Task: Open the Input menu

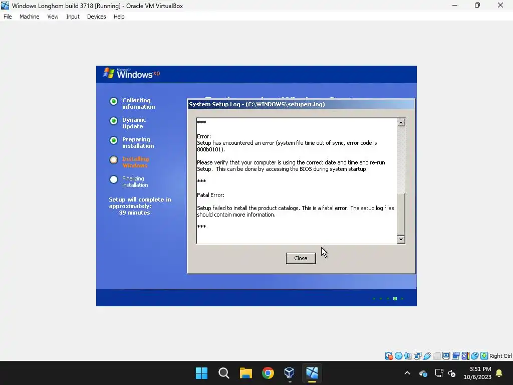Action: coord(73,17)
